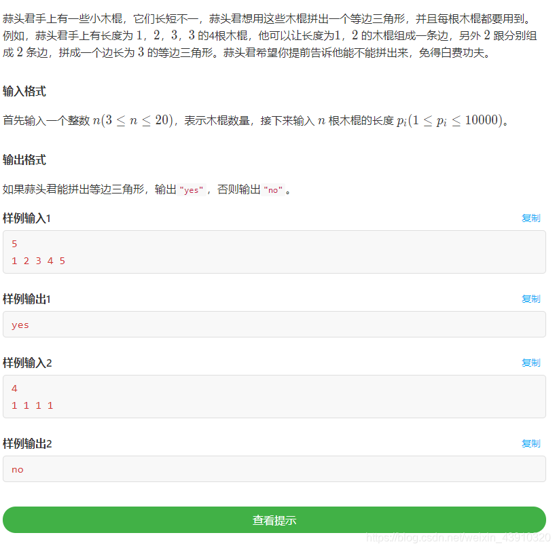This screenshot has width=557, height=550.
Task: Click the red number 4 in sample input 2
Action: 14,388
